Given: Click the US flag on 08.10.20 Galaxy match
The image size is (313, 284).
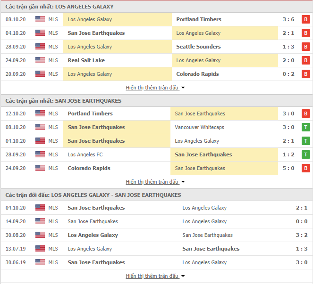Looking at the screenshot, I should [40, 19].
